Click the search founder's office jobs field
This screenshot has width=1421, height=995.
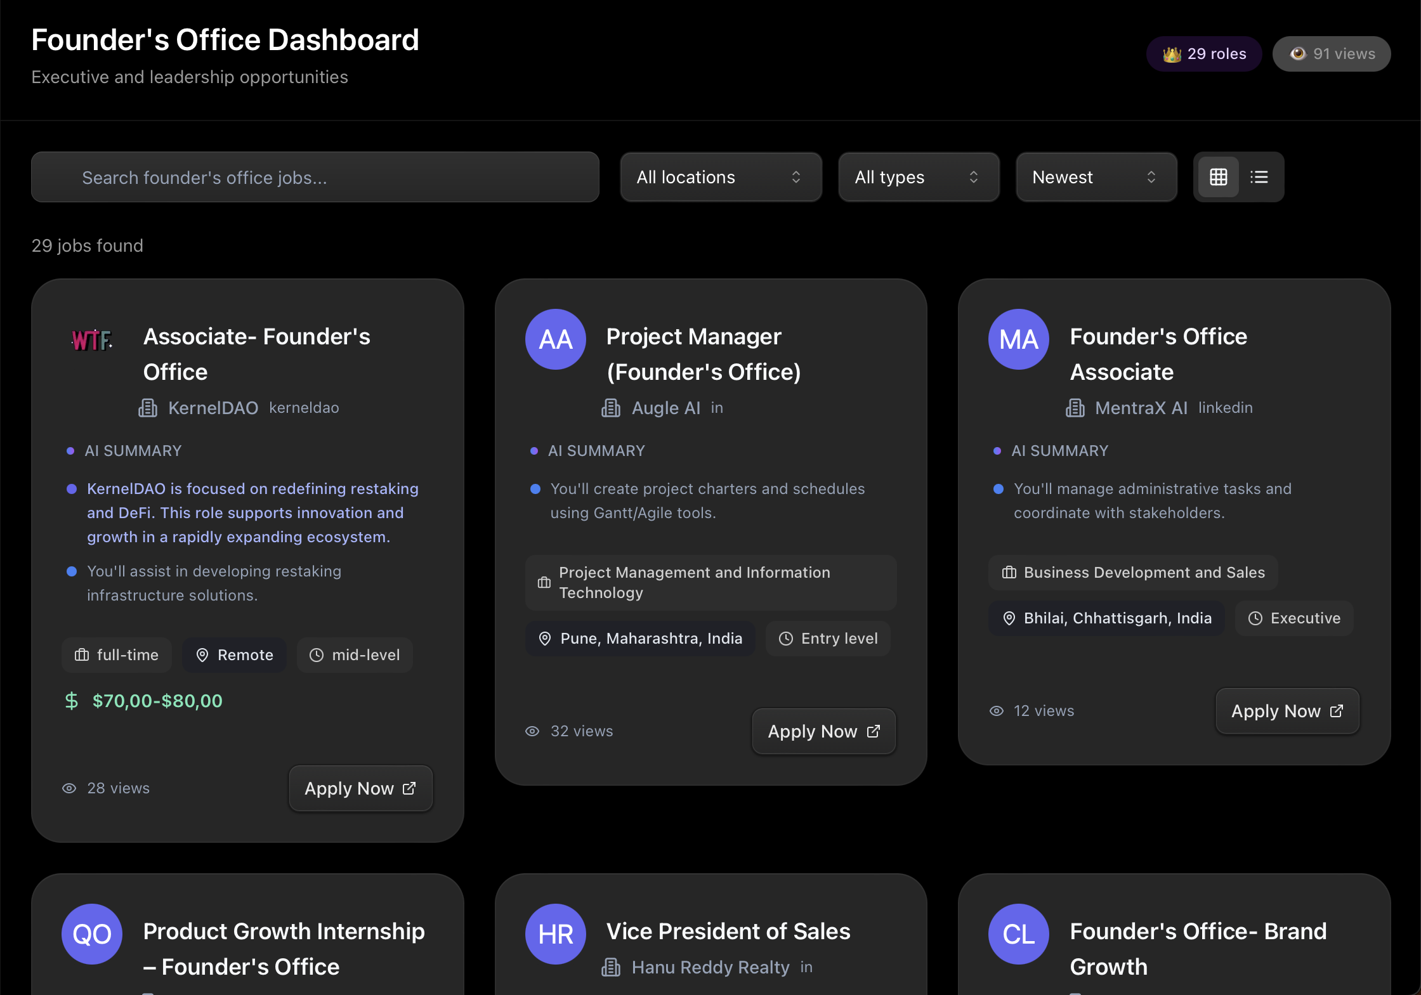(315, 177)
